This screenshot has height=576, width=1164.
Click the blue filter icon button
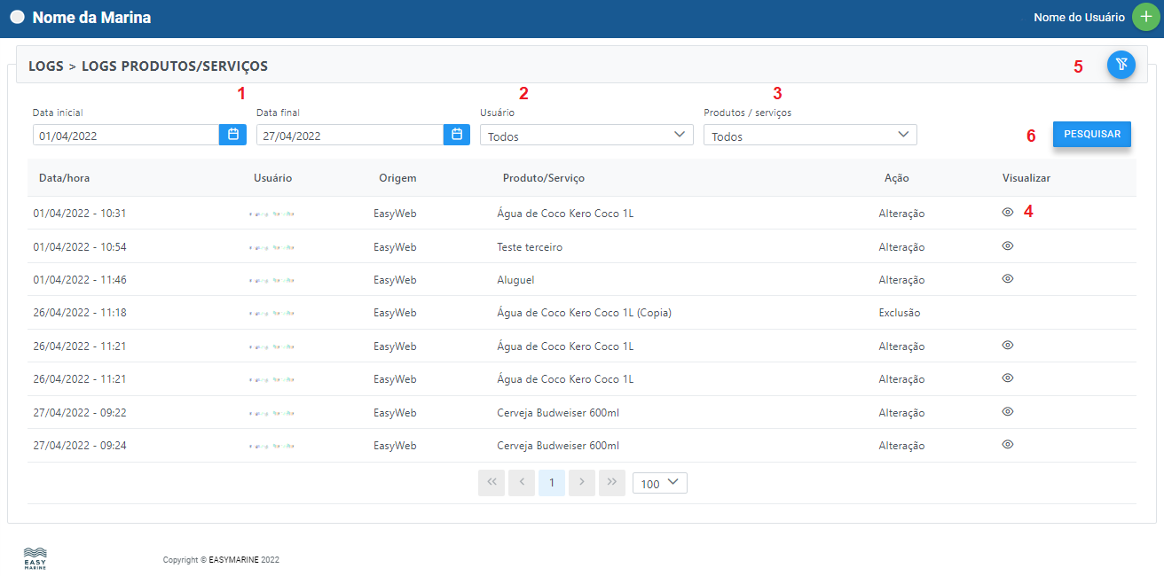1121,65
